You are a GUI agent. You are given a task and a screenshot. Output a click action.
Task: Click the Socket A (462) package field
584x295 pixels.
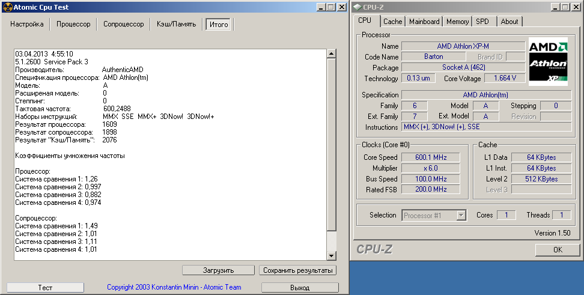463,67
